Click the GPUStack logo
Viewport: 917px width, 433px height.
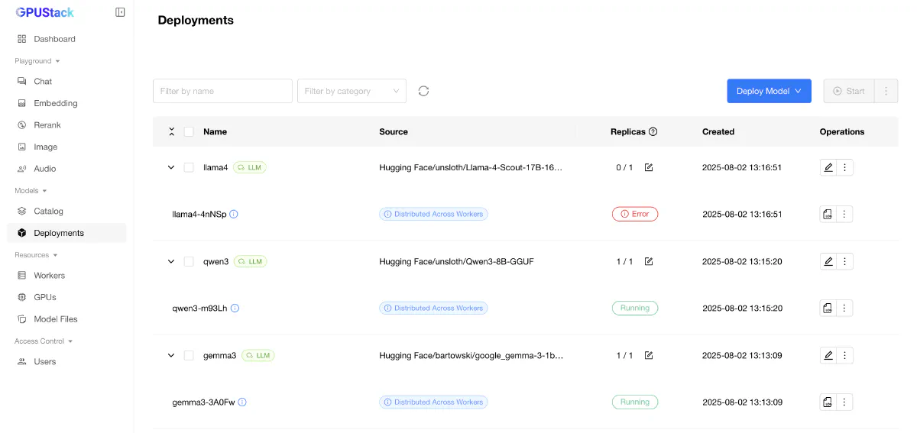[45, 12]
